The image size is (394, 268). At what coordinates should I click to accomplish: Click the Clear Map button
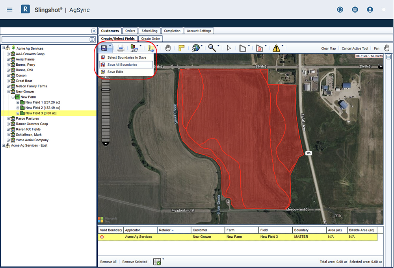point(329,48)
